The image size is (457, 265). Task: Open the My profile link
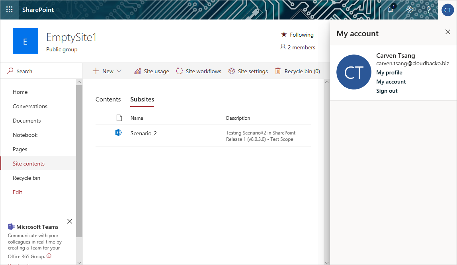click(389, 72)
